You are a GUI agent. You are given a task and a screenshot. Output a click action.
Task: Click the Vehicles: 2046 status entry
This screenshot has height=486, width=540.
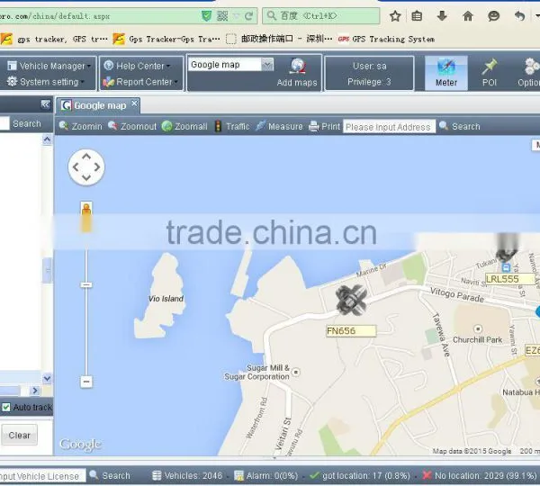click(187, 476)
